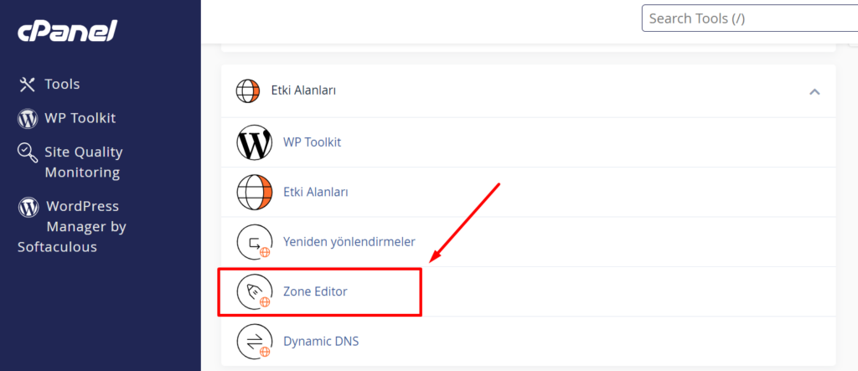
Task: Open WordPress Manager by Softaculous
Action: tap(72, 227)
